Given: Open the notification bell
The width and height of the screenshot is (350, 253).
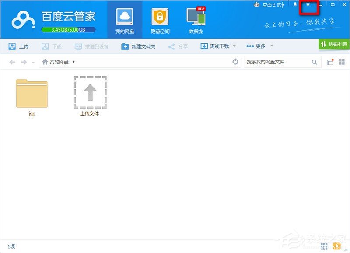Looking at the screenshot, I should [295, 4].
